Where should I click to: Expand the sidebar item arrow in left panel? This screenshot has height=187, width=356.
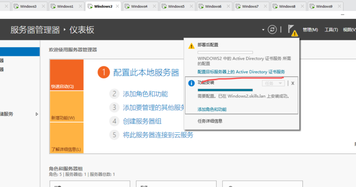coord(37,114)
